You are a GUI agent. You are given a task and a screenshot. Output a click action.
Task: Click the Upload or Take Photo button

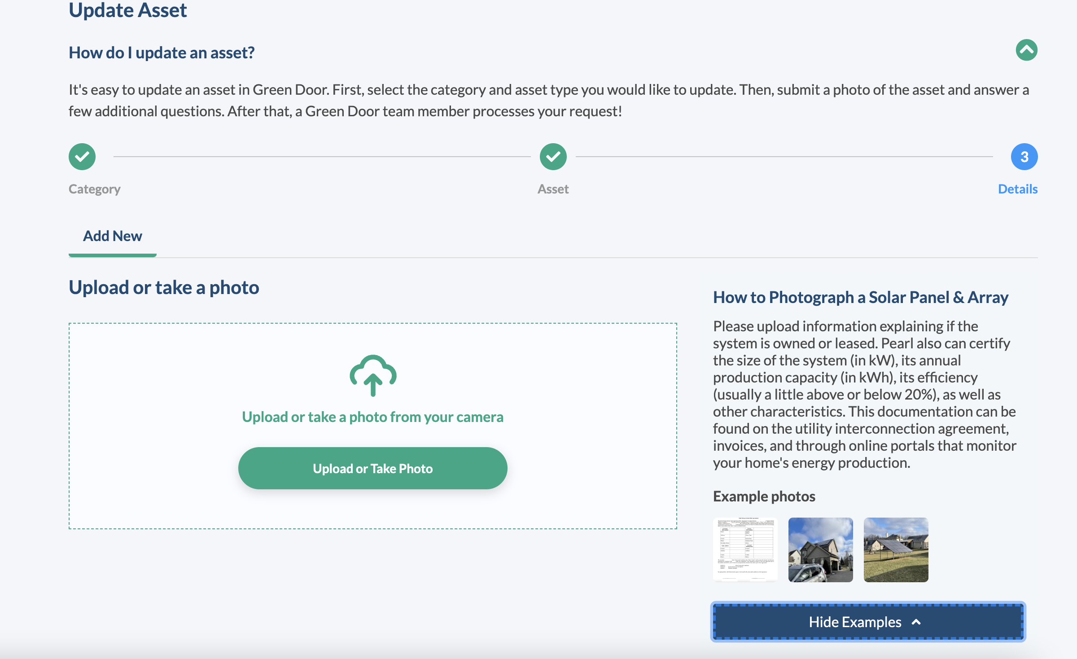coord(372,467)
